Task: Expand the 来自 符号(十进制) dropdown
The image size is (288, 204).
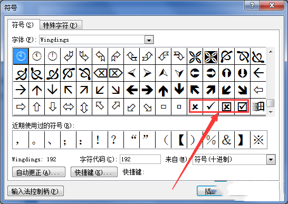Action: click(x=271, y=159)
